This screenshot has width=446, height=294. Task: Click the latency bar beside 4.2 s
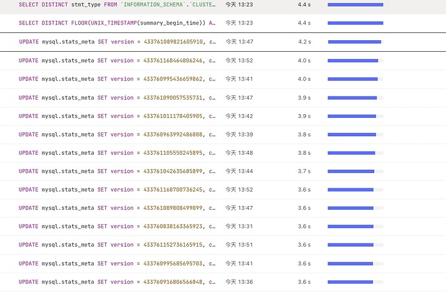(355, 42)
